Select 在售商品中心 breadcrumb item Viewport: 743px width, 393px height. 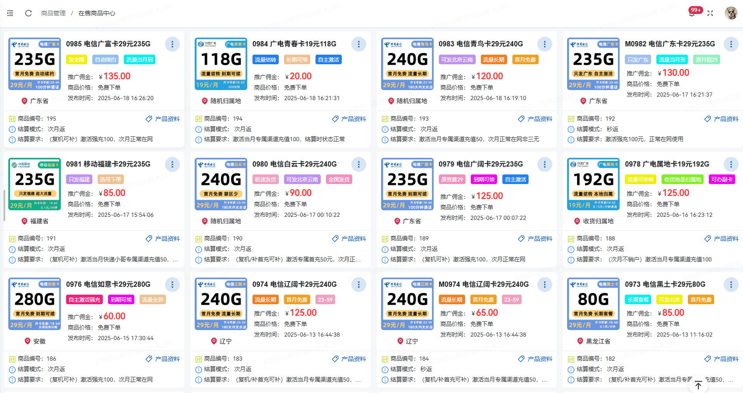(x=97, y=13)
